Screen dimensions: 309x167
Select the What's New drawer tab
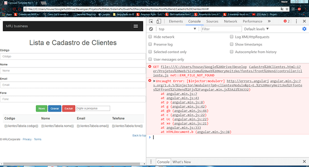[x=181, y=162]
